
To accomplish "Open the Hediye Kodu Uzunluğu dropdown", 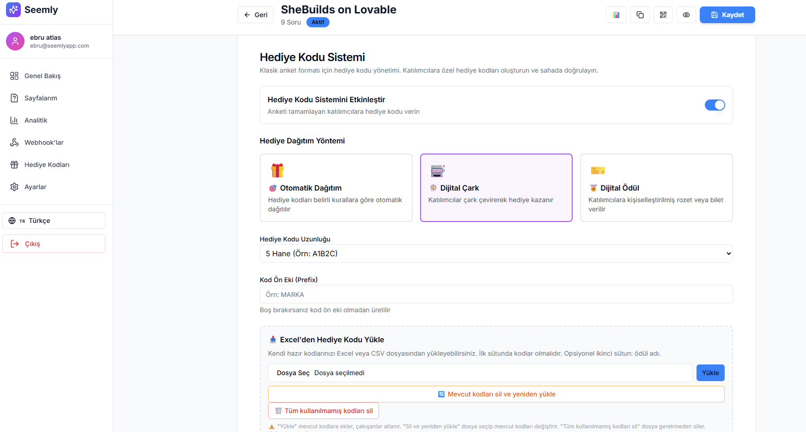I will click(496, 253).
